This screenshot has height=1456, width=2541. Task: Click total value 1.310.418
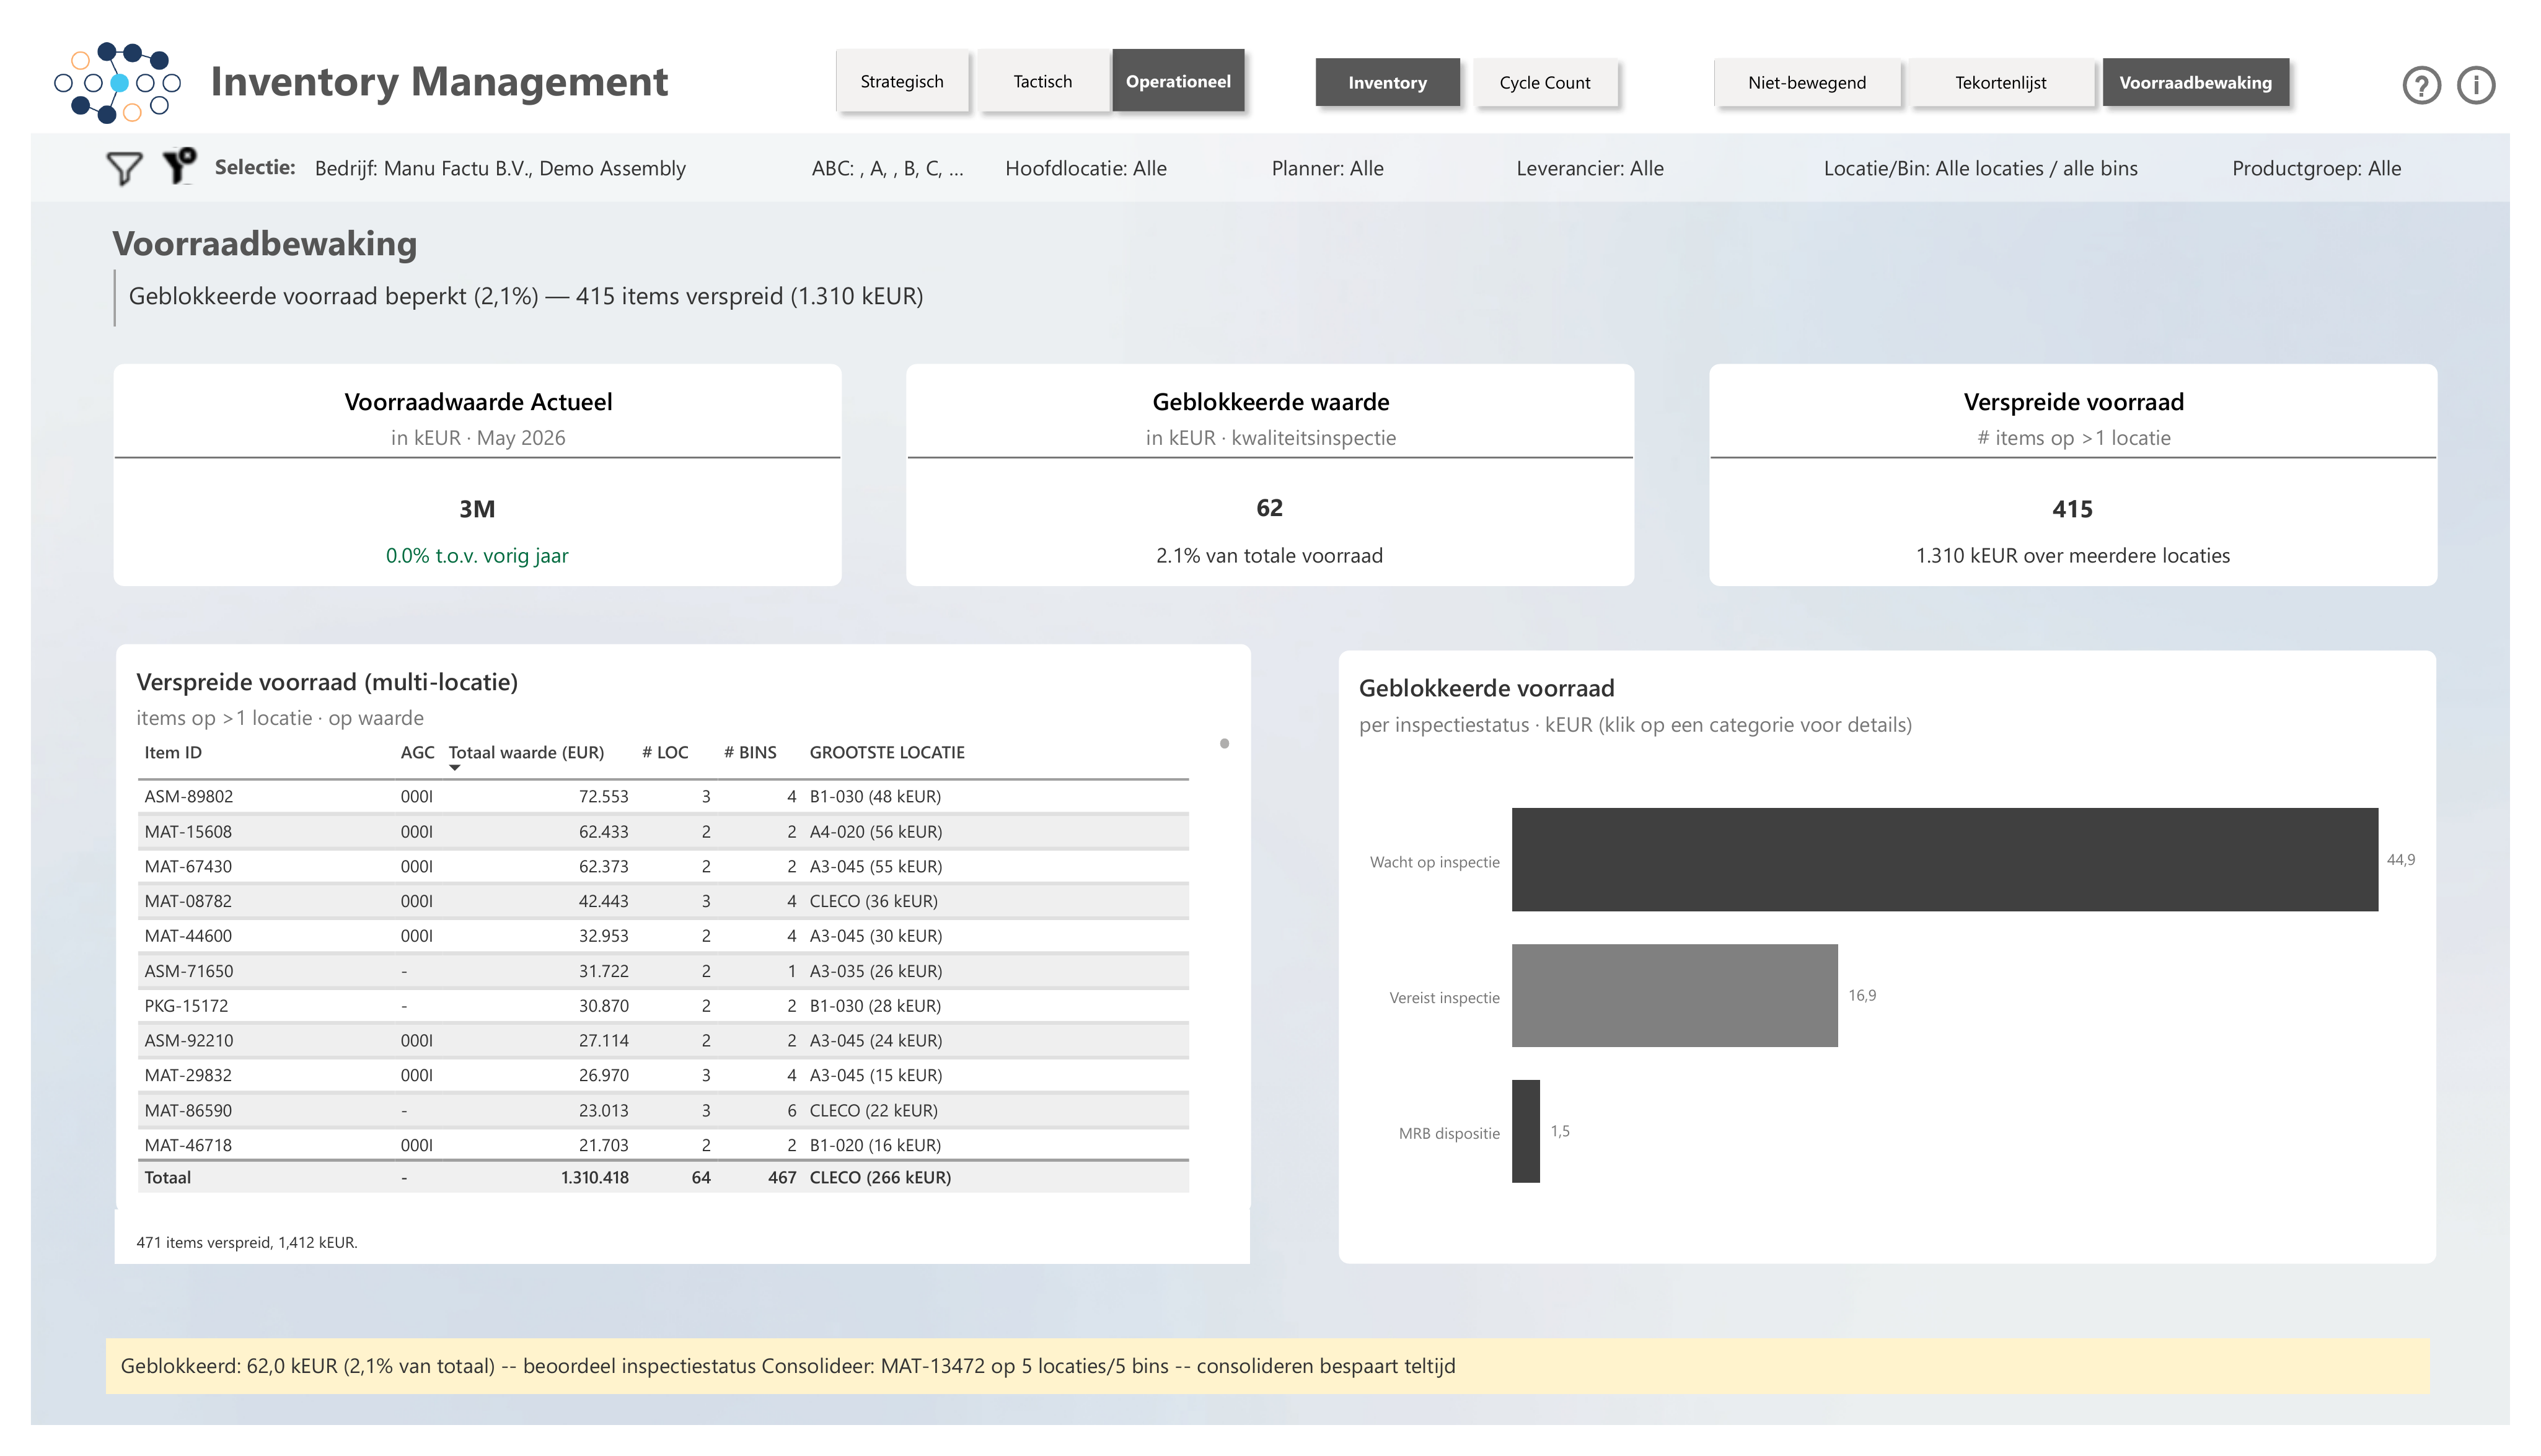594,1177
